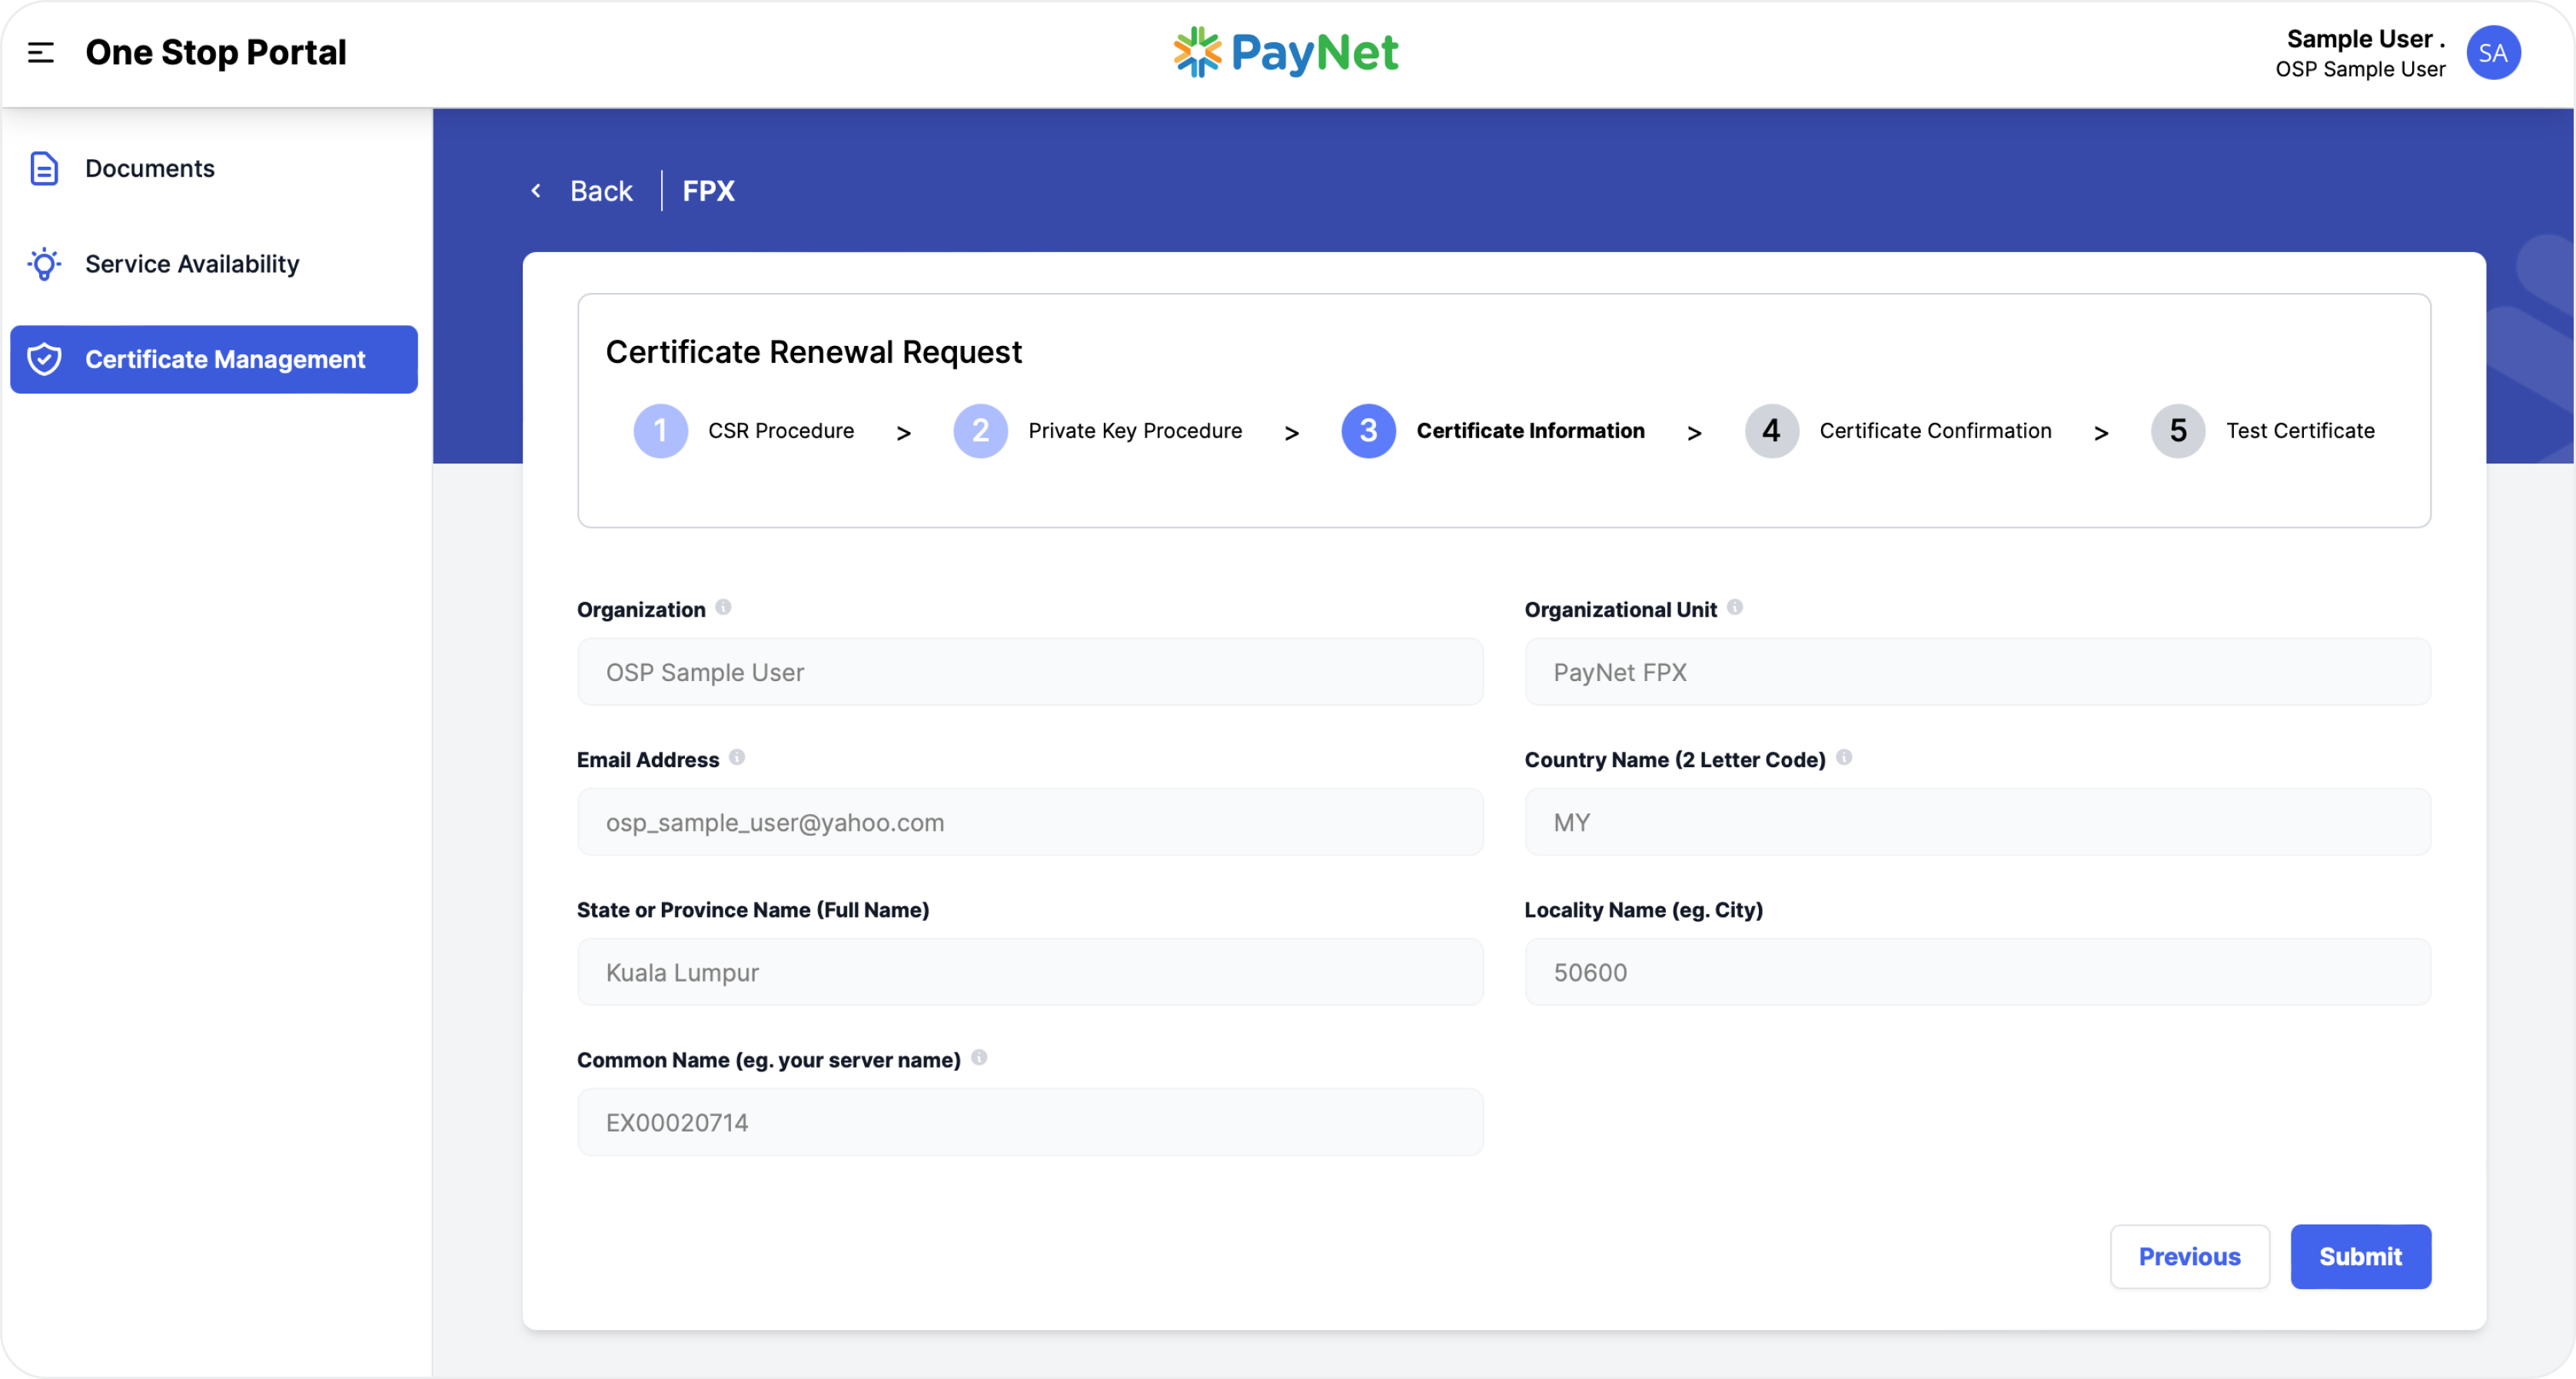Select step 2 circle Private Key Procedure

tap(980, 431)
